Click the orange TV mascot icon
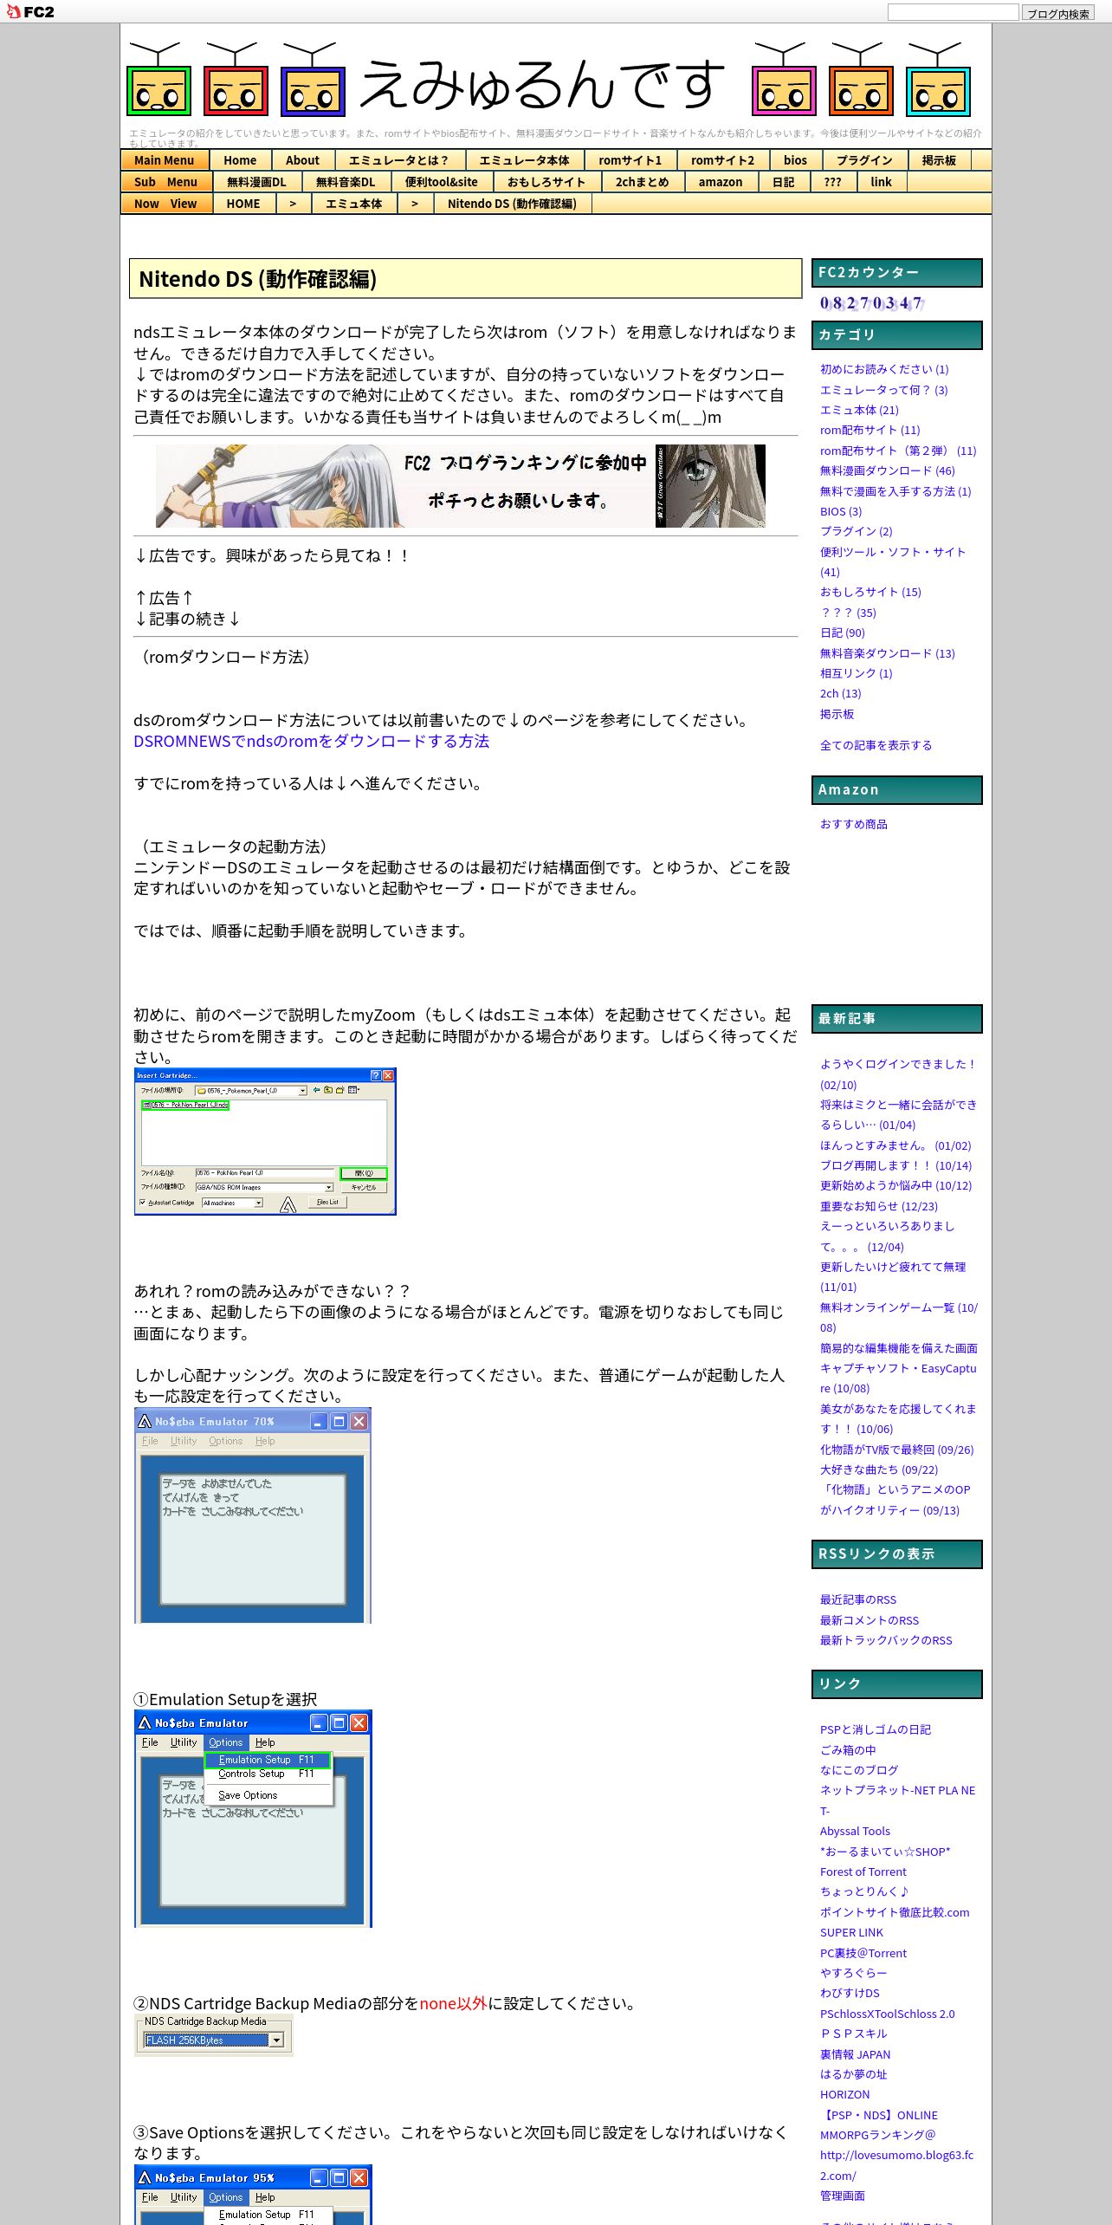Screen dimensions: 1112x2225 point(861,79)
